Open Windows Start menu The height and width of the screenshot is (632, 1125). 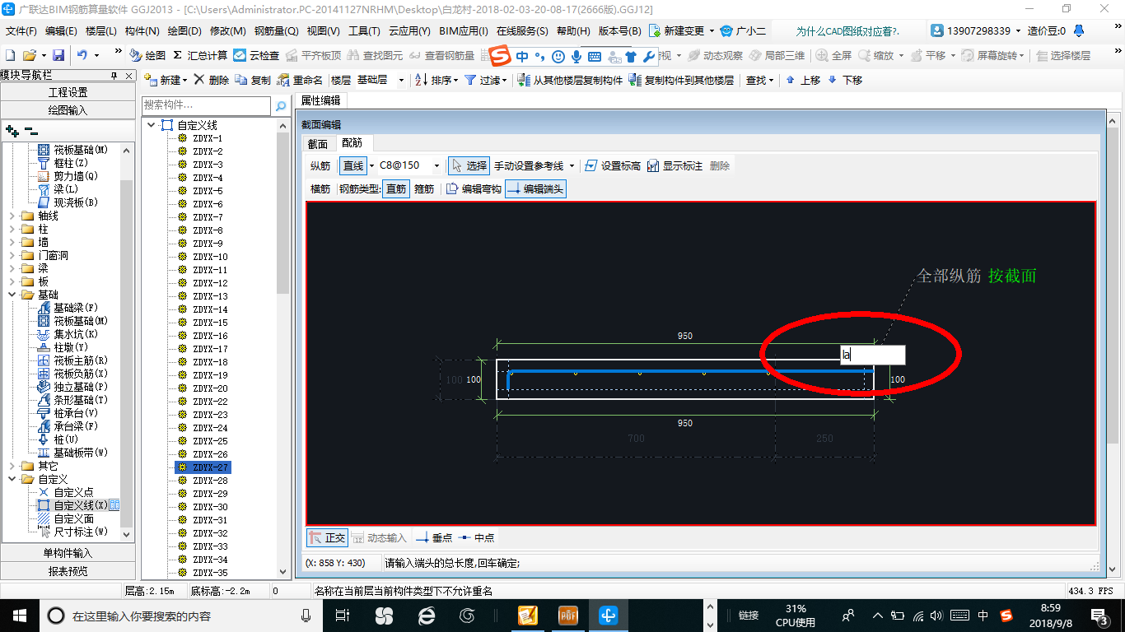18,615
